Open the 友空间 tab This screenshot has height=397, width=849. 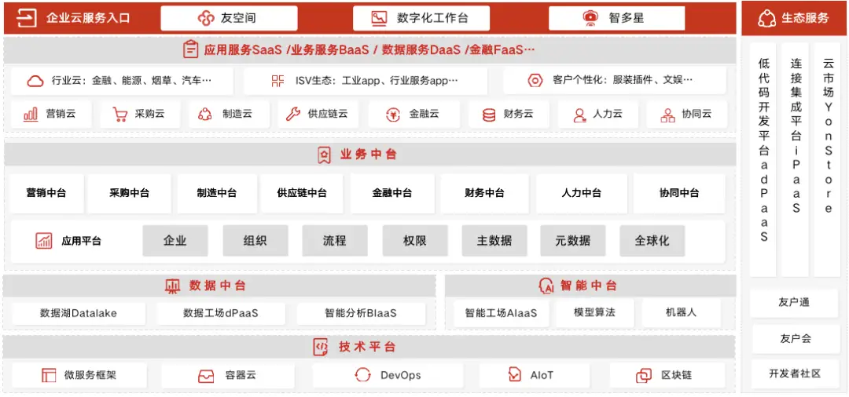(x=229, y=18)
